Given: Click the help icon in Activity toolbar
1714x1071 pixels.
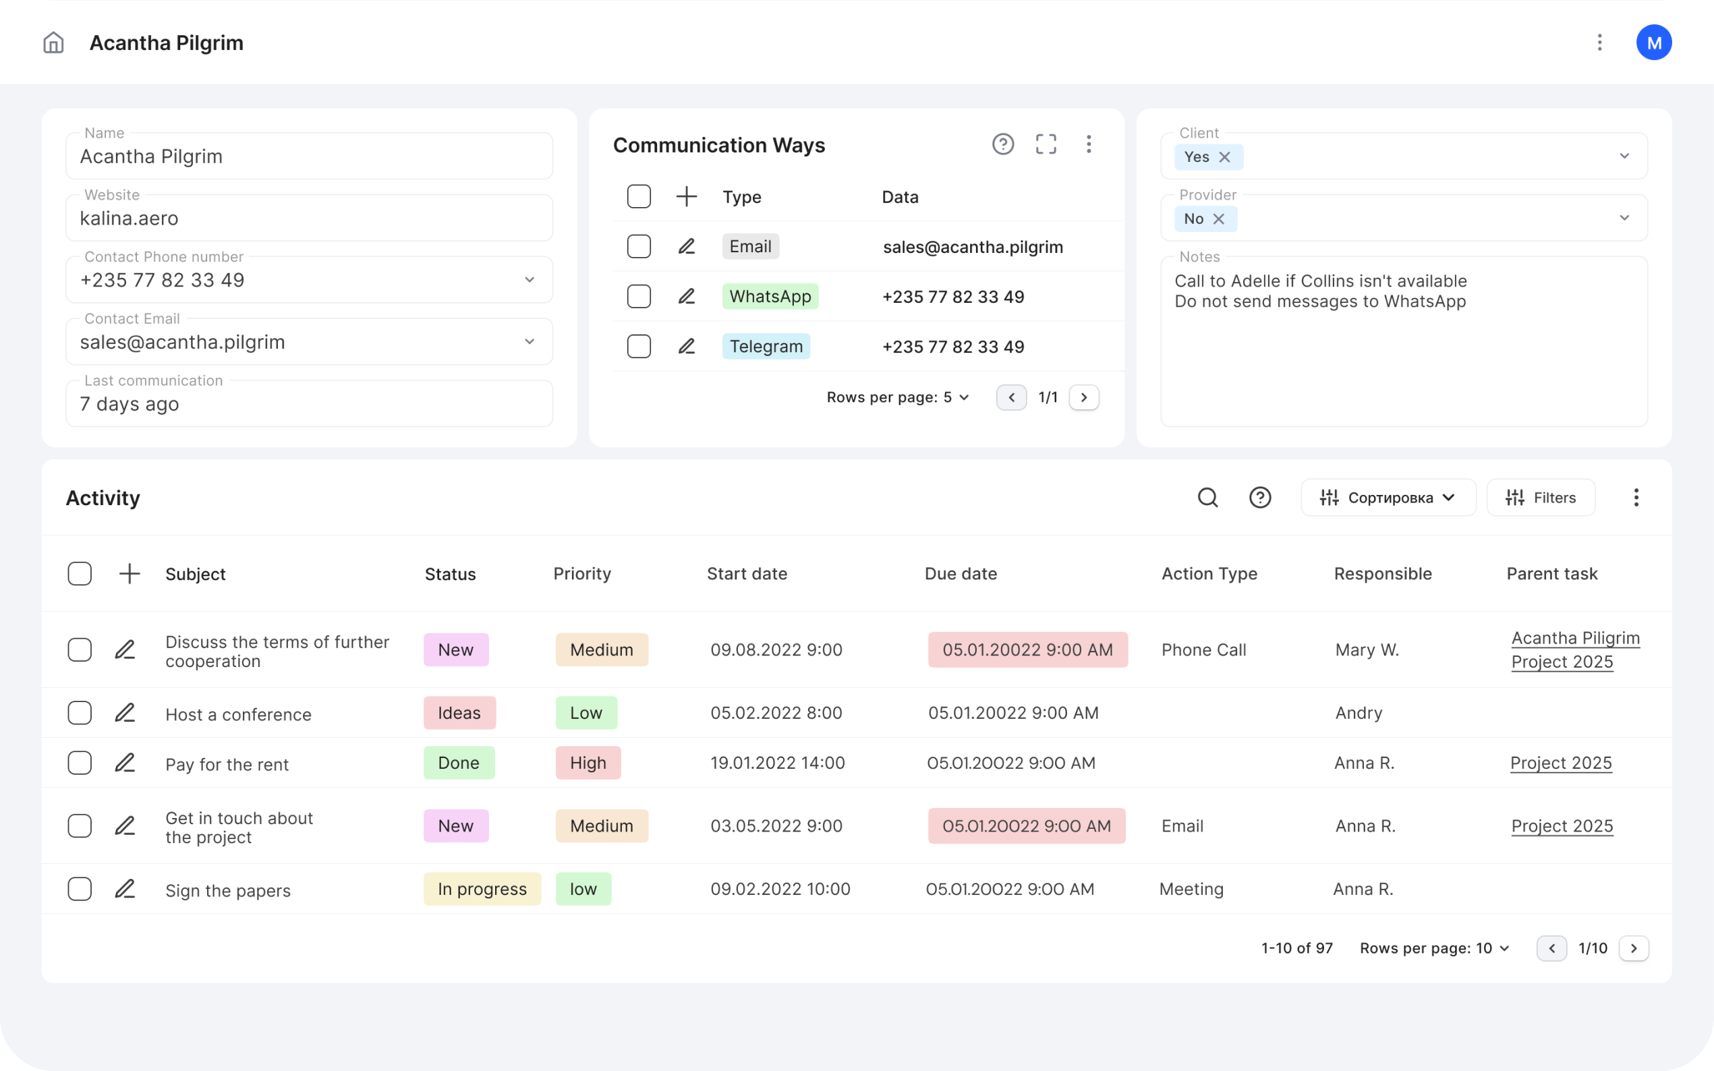Looking at the screenshot, I should click(x=1261, y=497).
